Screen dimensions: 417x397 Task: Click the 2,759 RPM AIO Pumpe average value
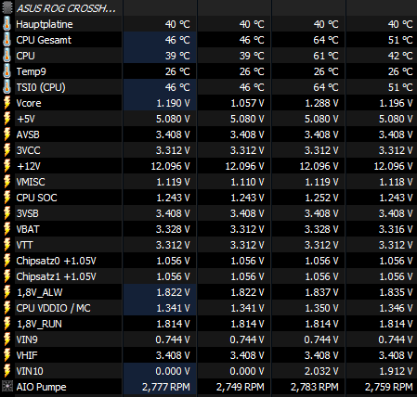(x=389, y=387)
